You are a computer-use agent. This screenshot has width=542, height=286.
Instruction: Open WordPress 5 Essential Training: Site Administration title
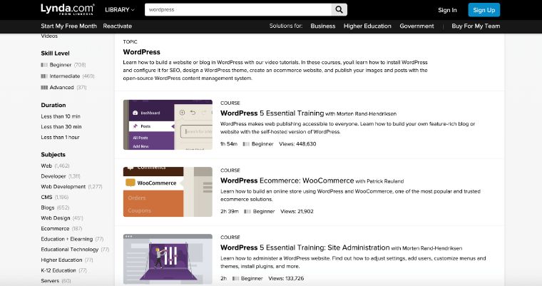coord(305,247)
